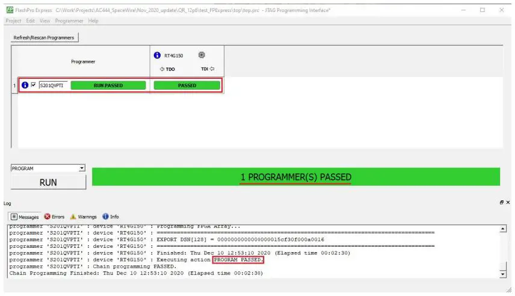This screenshot has width=515, height=296.
Task: Click the Programmer column header
Action: tap(83, 61)
